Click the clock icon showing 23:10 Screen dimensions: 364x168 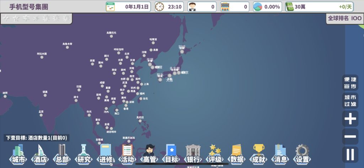(x=159, y=7)
